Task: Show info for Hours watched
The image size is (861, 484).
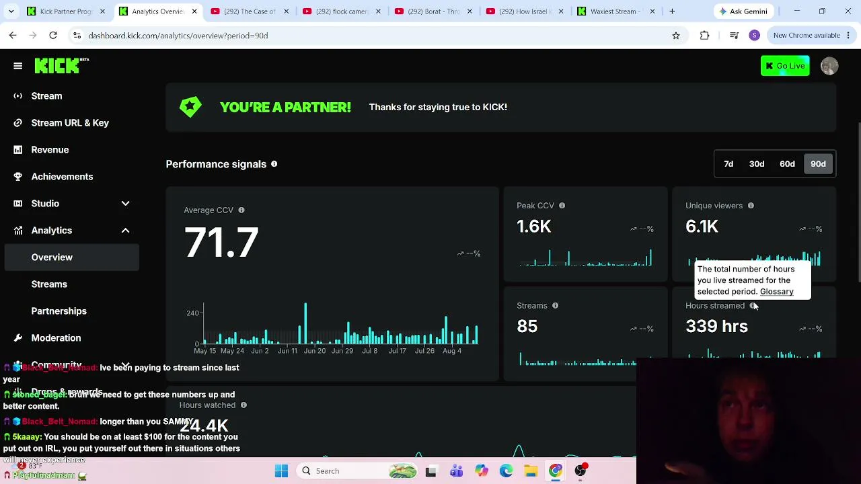Action: pyautogui.click(x=244, y=405)
